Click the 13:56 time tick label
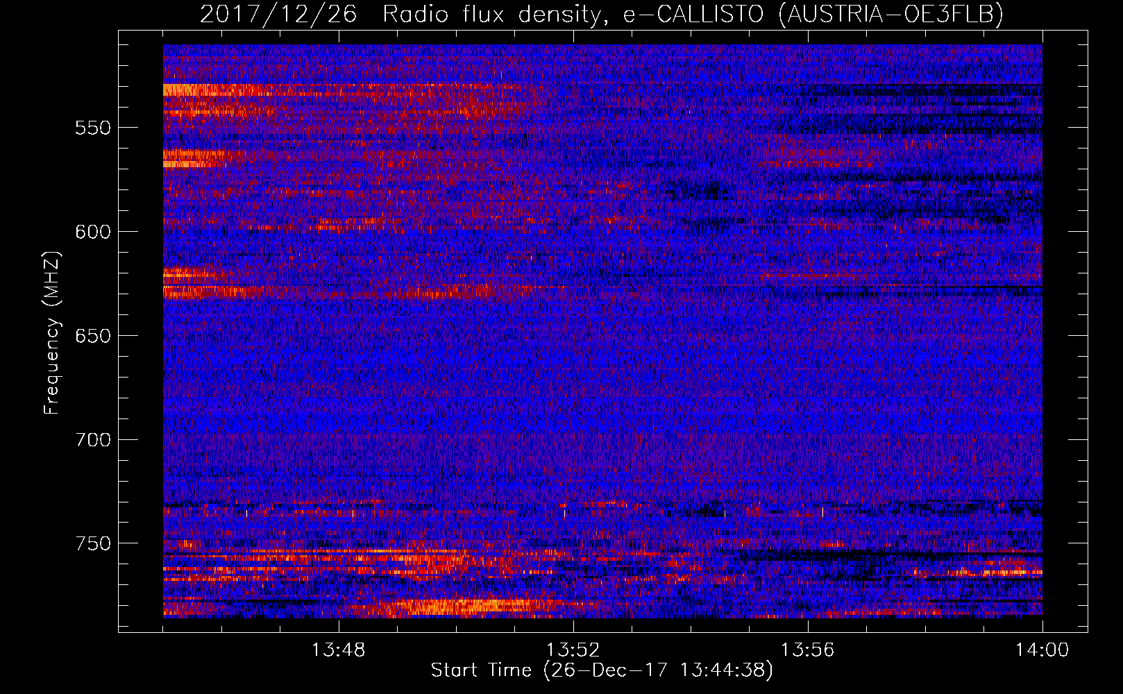1123x694 pixels. click(x=808, y=650)
